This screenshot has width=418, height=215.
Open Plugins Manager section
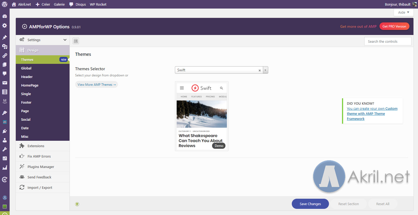click(43, 167)
